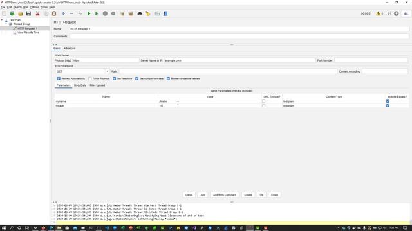Screen dimensions: 412x231
Task: Open the Templates icon in toolbar
Action: [12, 13]
